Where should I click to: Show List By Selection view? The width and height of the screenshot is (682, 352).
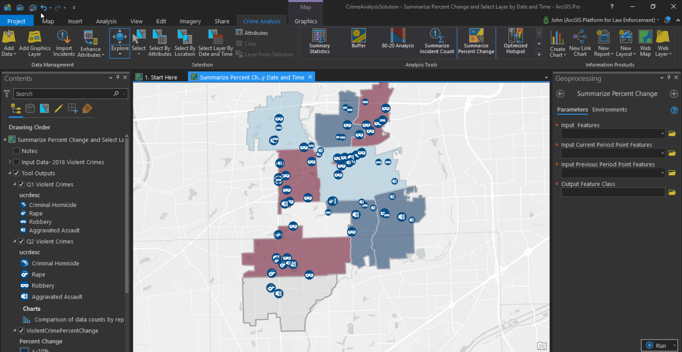click(44, 108)
